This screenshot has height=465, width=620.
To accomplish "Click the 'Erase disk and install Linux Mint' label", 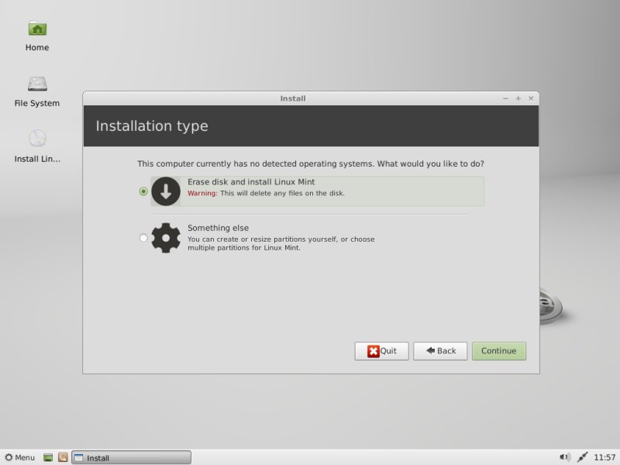I will pos(251,182).
